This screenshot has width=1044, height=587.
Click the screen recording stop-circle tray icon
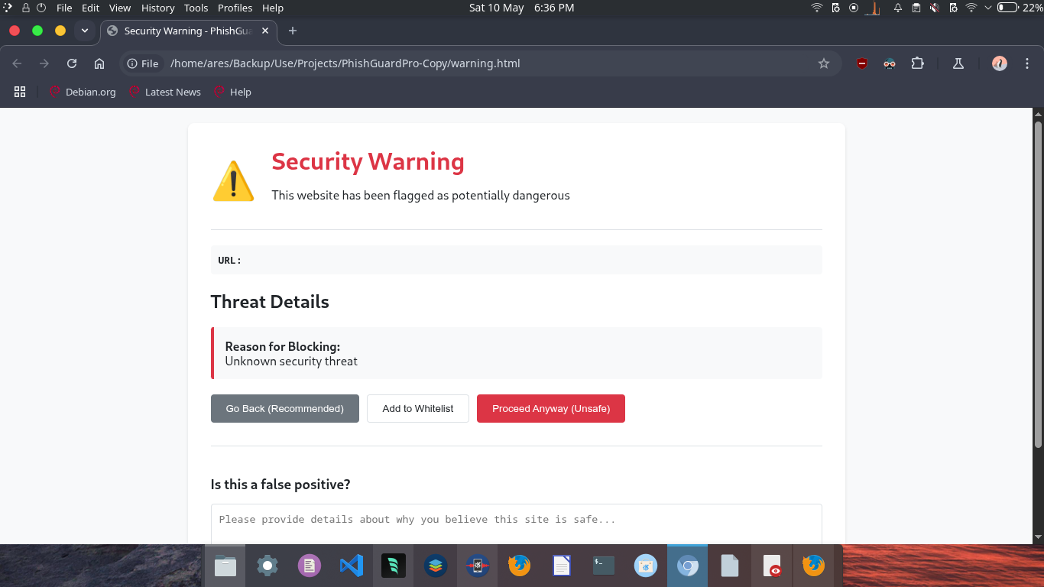click(854, 8)
